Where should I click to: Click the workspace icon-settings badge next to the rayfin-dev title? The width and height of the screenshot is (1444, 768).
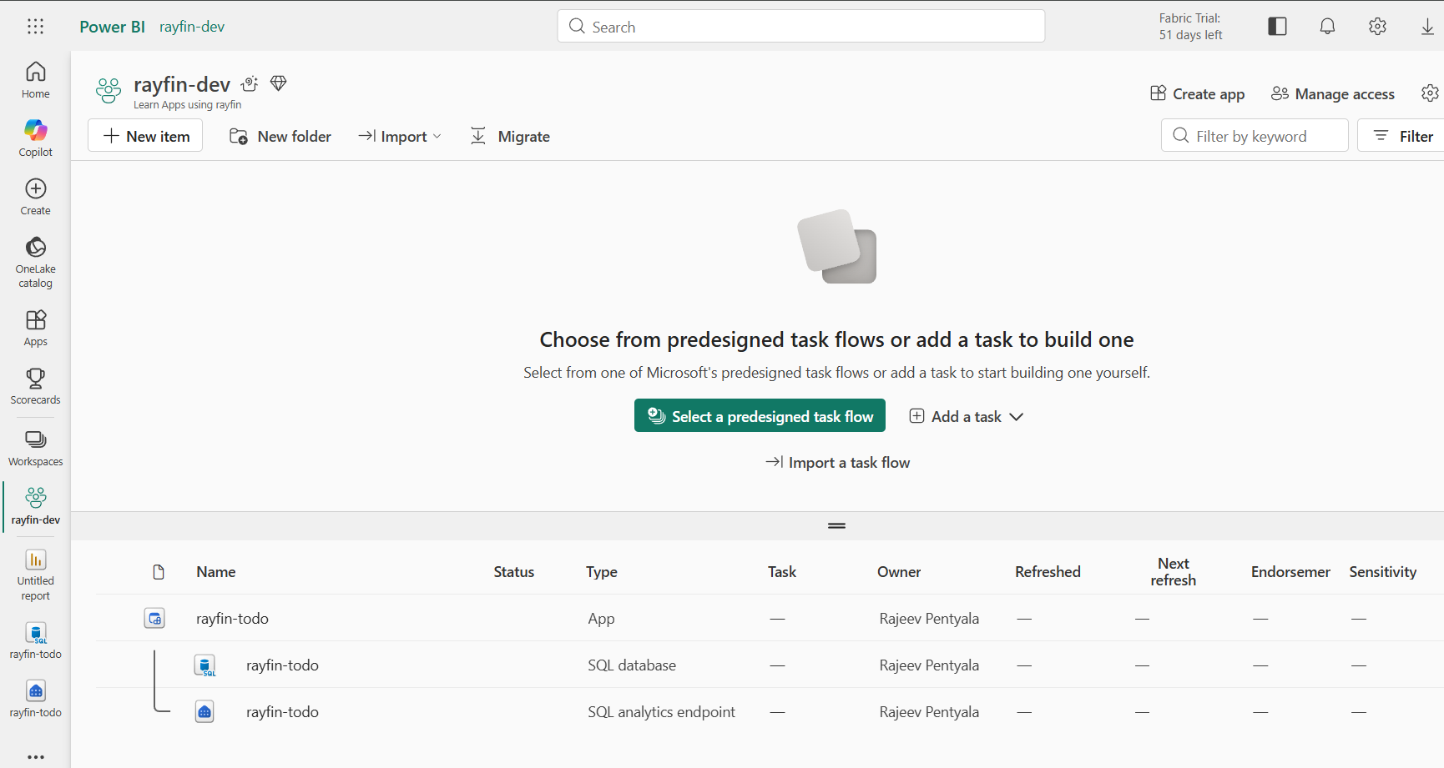click(250, 83)
